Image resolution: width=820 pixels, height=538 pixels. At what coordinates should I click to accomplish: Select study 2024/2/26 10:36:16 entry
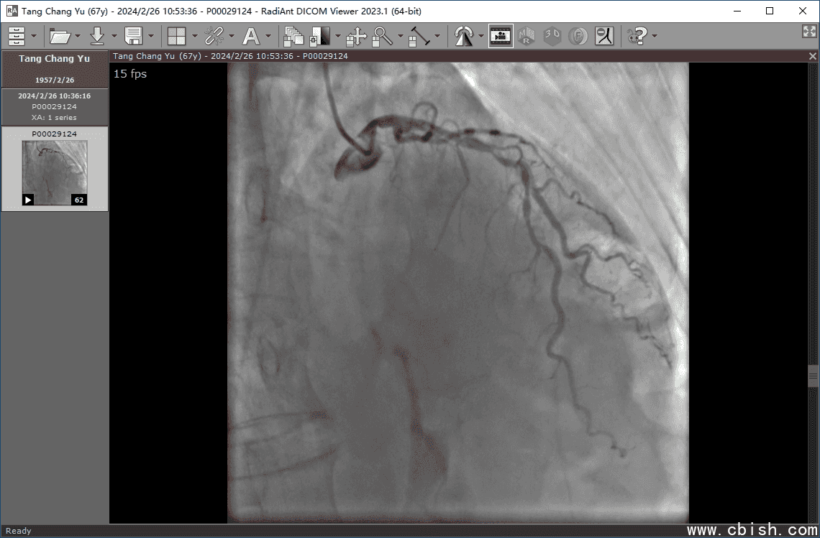point(55,106)
